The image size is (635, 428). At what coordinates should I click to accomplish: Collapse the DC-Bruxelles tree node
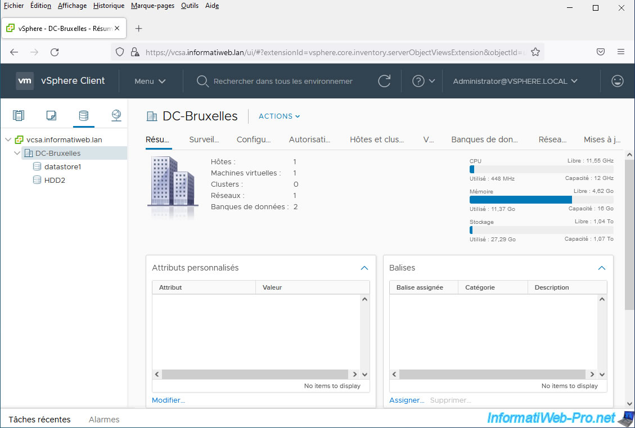click(x=17, y=153)
